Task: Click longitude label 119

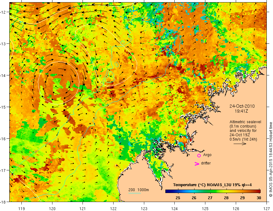Action: tap(22, 209)
